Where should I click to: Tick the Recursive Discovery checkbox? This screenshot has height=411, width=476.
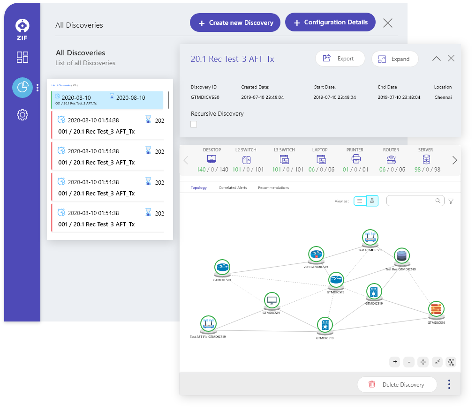pos(194,124)
